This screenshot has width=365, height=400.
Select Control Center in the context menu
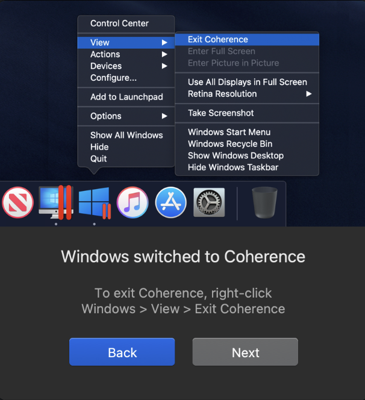(126, 23)
